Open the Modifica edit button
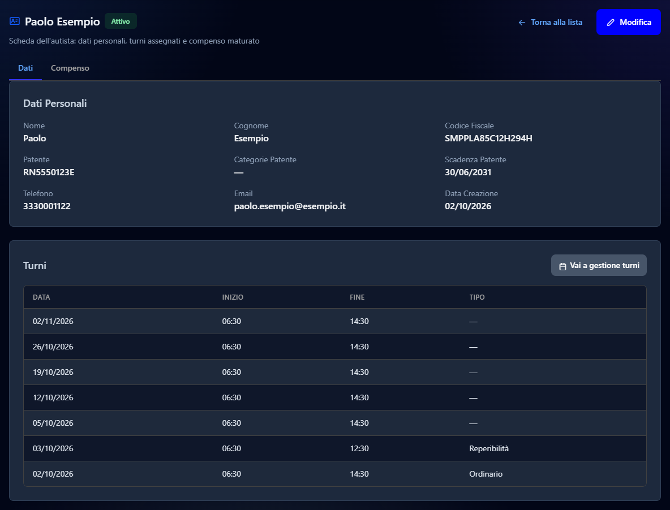 (x=629, y=22)
